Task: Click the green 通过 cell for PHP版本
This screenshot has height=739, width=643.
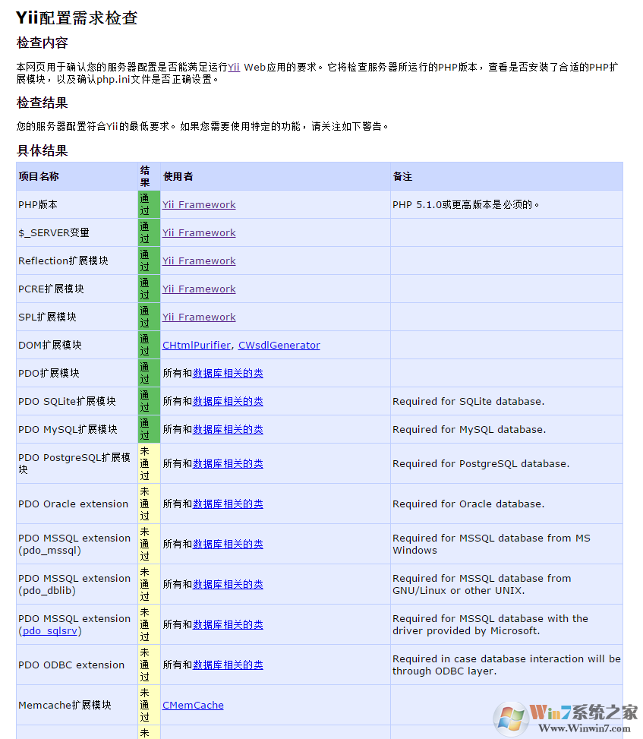Action: [x=148, y=204]
